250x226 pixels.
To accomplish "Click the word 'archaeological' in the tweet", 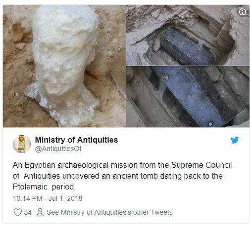I will 83,165.
